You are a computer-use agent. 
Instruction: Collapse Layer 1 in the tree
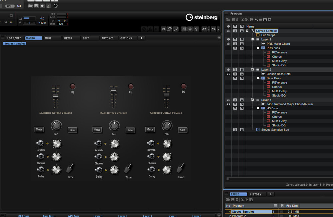[x=252, y=39]
